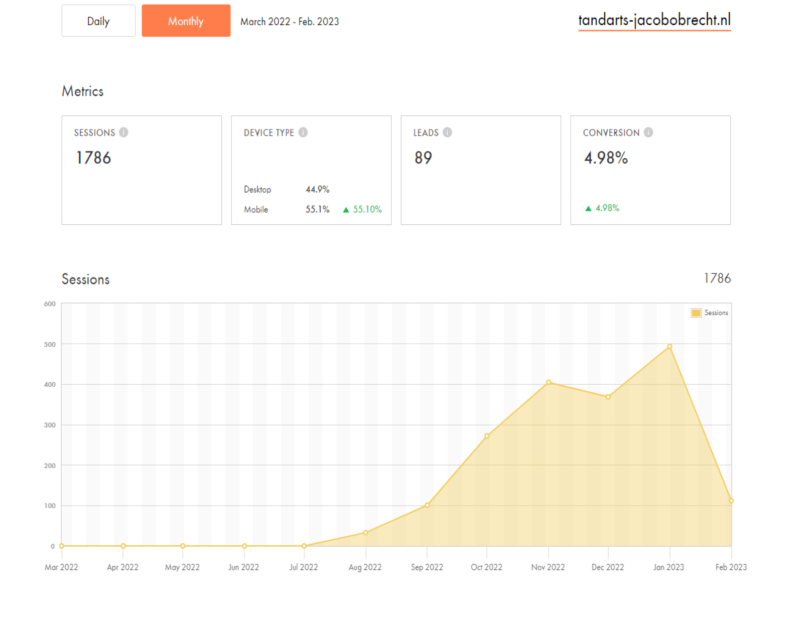Click the 4.98% conversion value
Viewport: 803px width, 618px height.
tap(606, 158)
